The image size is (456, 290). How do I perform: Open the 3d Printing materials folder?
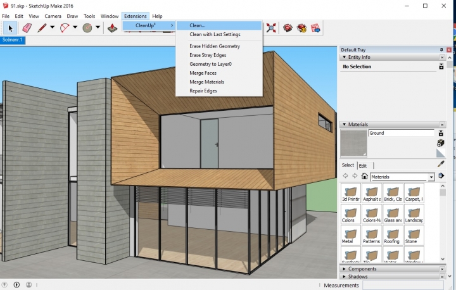click(351, 193)
